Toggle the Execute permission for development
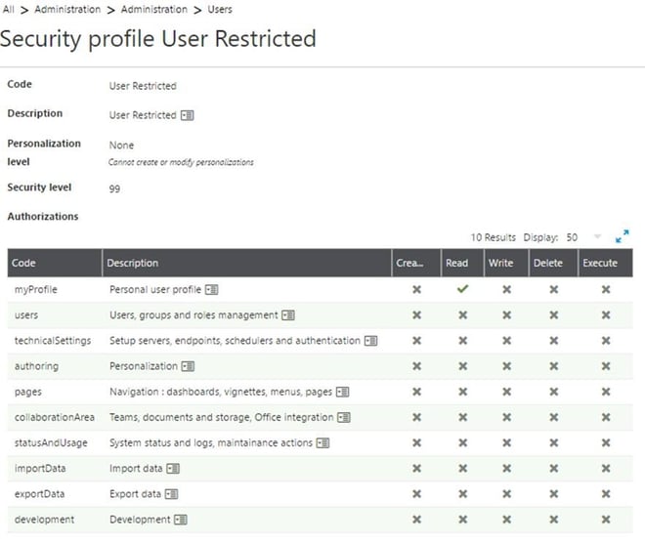 point(606,520)
